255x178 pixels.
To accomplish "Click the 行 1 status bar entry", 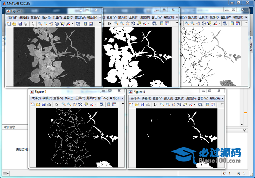I will [227, 173].
